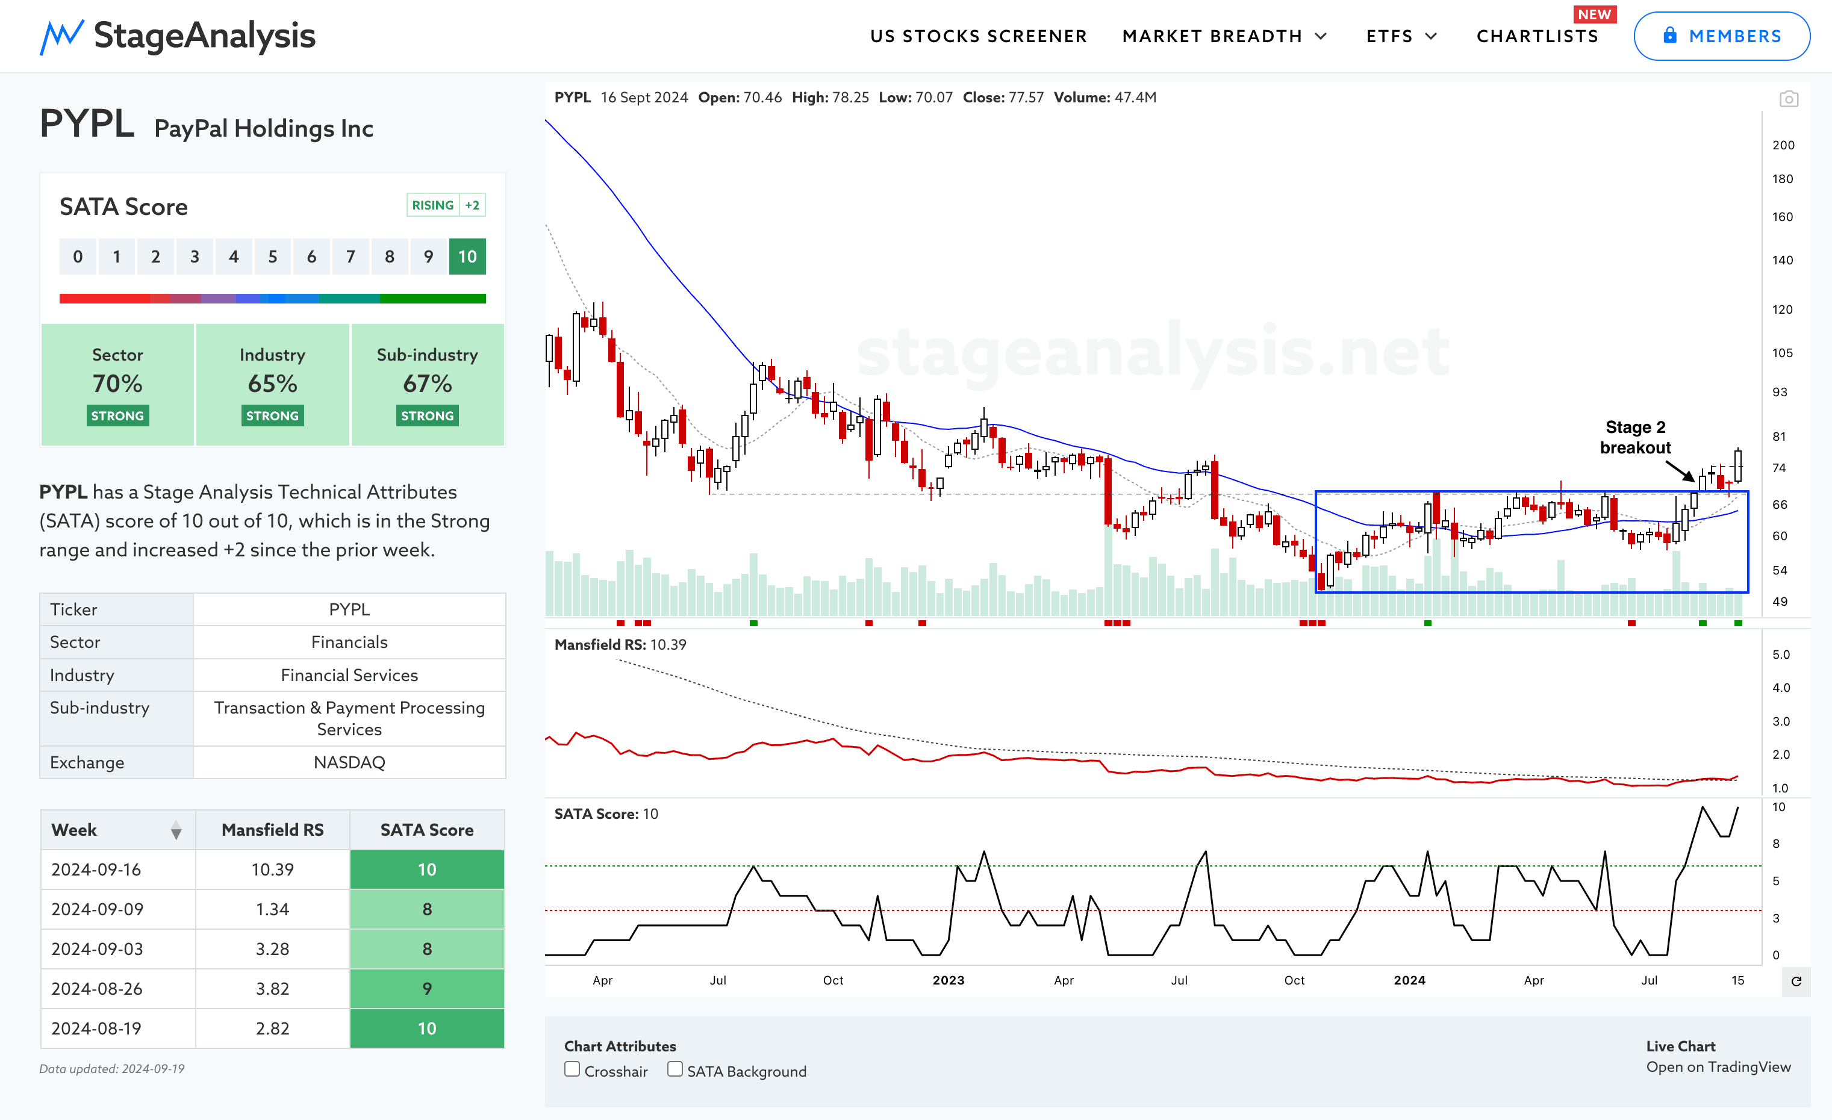Click the Financials sector value
1832x1120 pixels.
pos(349,642)
